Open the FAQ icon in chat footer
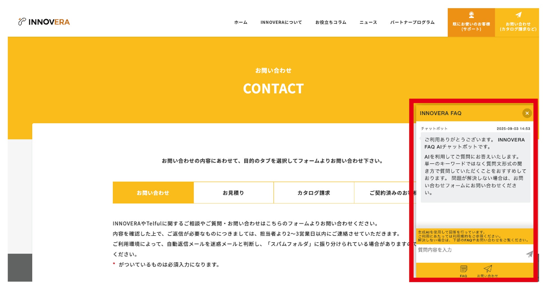The width and height of the screenshot is (547, 290). 463,271
